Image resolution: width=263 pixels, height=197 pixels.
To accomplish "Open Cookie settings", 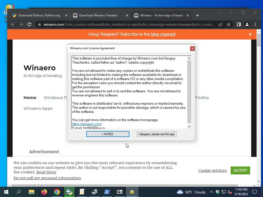I will point(212,170).
